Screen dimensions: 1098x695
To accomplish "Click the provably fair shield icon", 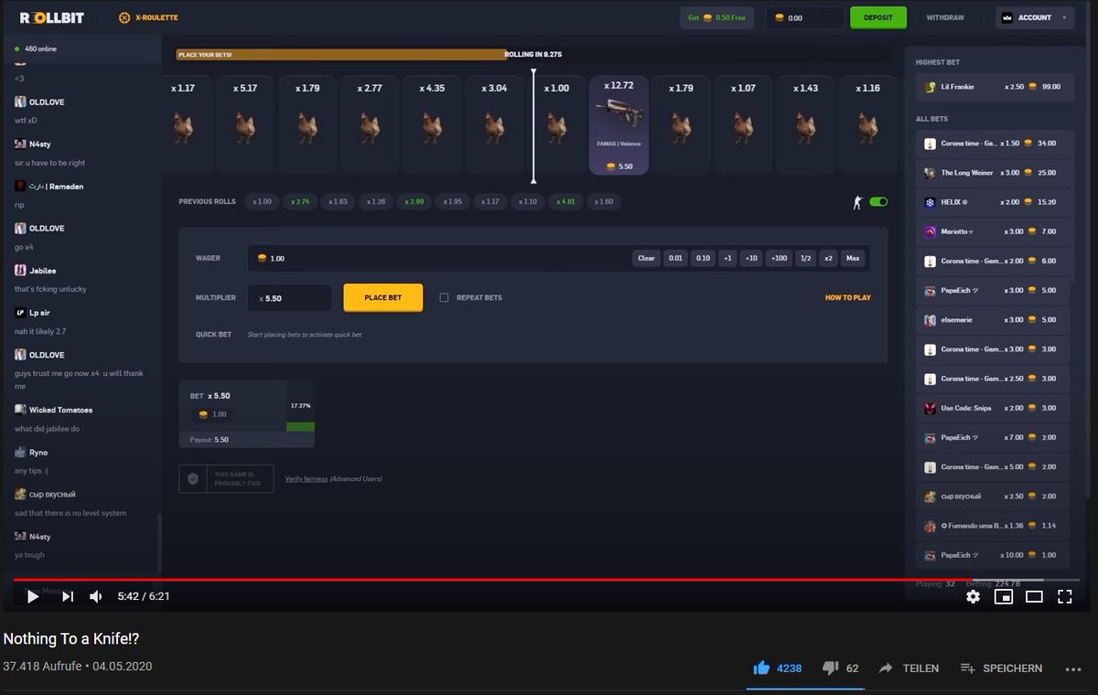I will pos(193,478).
